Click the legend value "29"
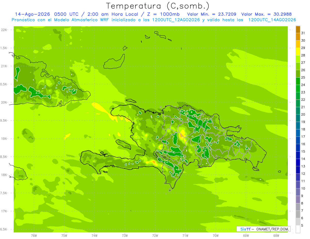Viewport: 310px width, 239px height. (x=303, y=48)
